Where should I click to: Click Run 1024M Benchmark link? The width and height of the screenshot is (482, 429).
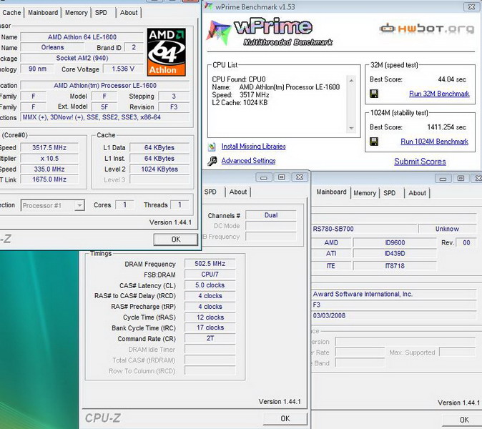[434, 142]
